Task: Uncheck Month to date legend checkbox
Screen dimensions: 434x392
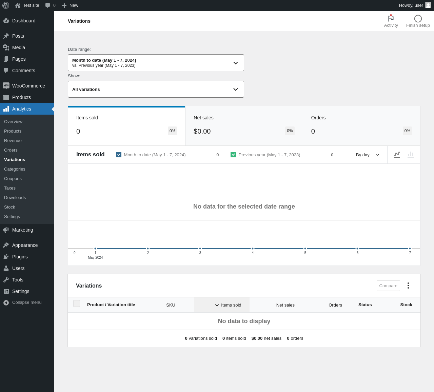Action: (119, 155)
